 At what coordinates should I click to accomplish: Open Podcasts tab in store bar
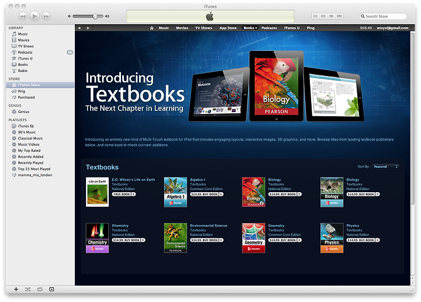point(269,28)
